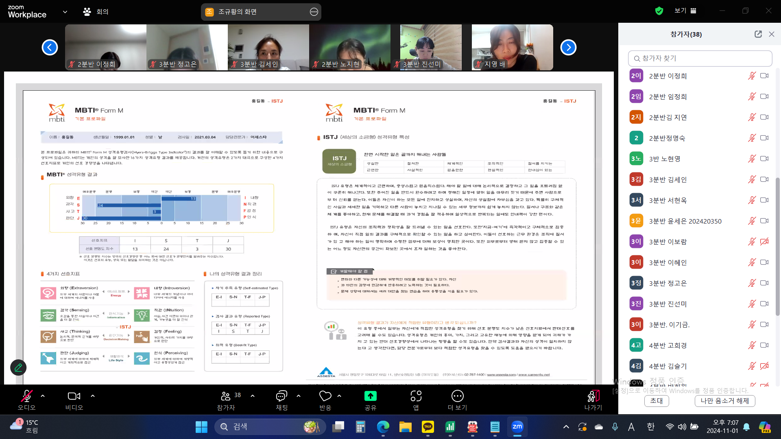Click 나만 음소거 해제 button

point(724,401)
